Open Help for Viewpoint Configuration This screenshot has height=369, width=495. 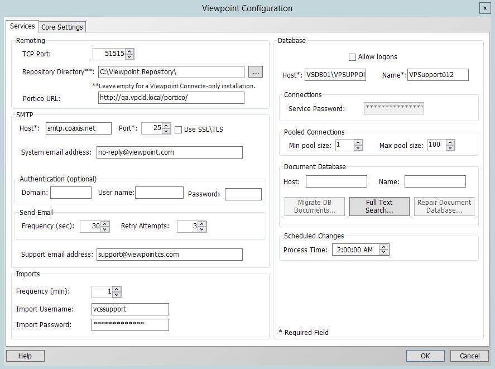click(25, 356)
